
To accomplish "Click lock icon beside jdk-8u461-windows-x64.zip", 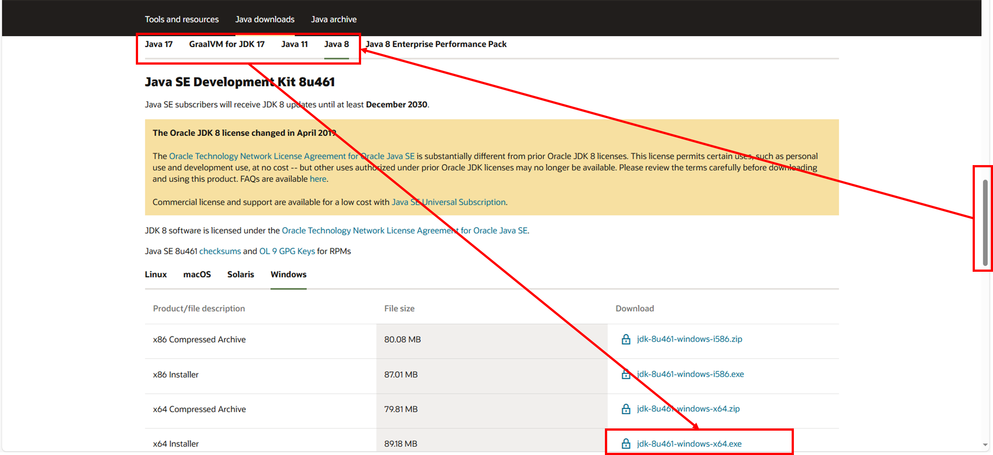I will tap(626, 409).
